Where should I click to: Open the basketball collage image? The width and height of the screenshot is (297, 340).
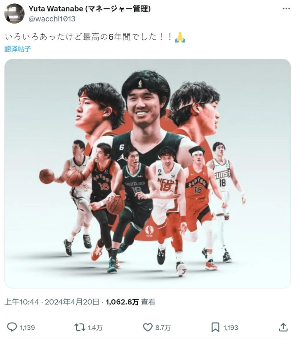(147, 173)
